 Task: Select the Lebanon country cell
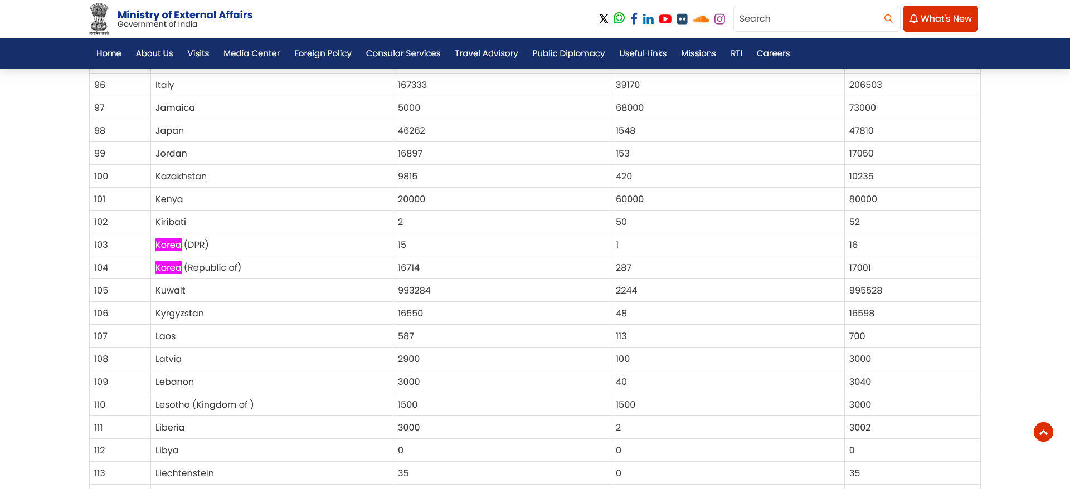pyautogui.click(x=272, y=382)
